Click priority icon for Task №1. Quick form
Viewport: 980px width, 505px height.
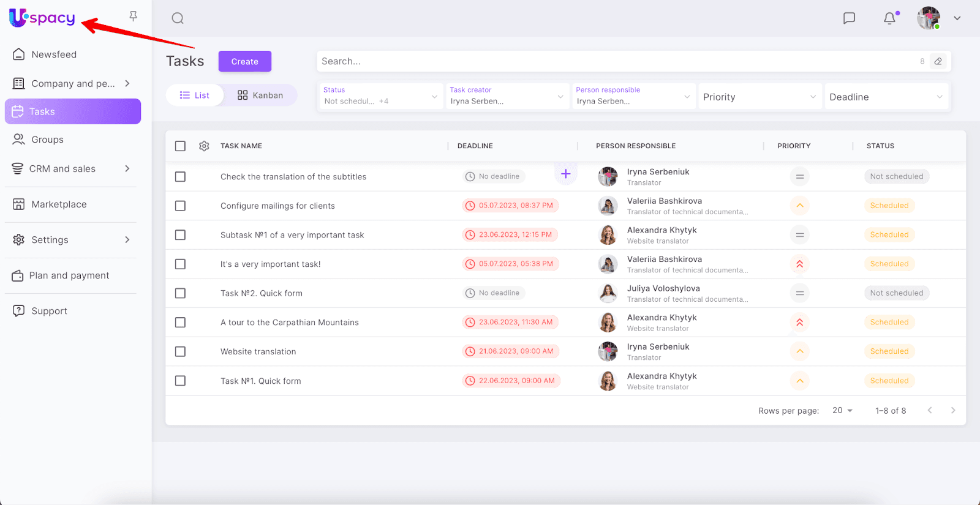tap(800, 381)
